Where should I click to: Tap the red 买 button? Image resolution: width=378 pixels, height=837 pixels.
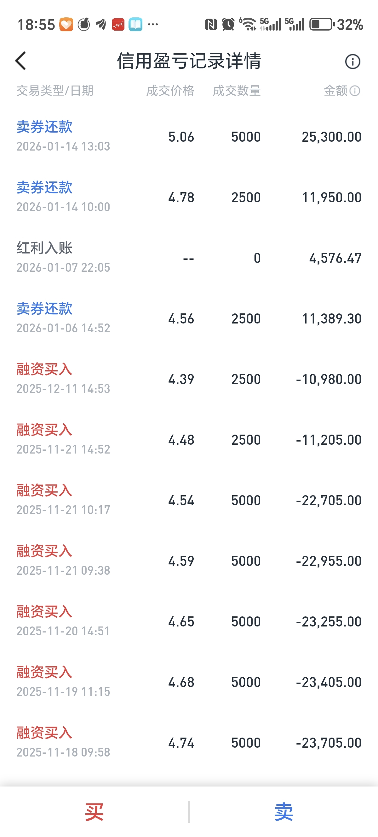pos(94,812)
